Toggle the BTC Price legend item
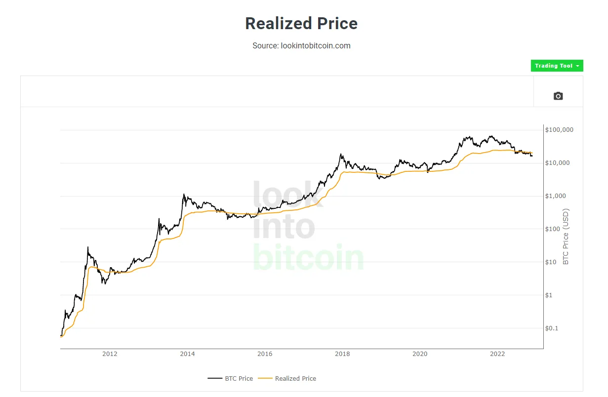 click(x=240, y=378)
